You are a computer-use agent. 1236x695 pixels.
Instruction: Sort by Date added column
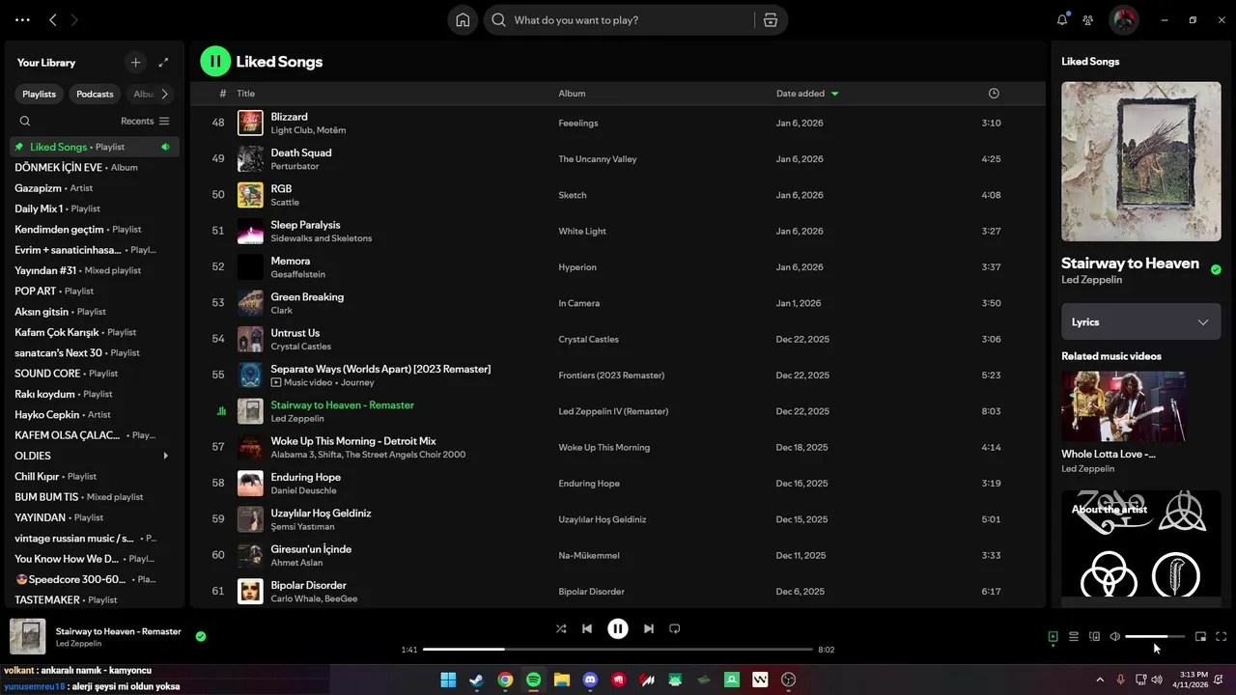tap(807, 94)
